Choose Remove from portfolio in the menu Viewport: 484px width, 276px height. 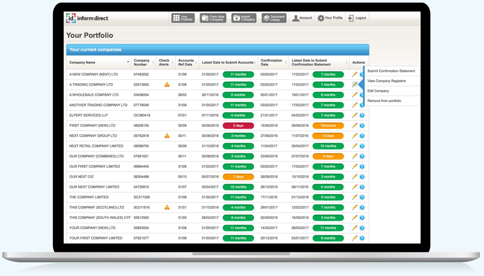point(384,101)
